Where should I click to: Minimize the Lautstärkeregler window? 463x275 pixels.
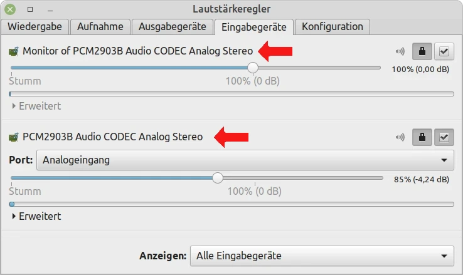click(x=50, y=9)
